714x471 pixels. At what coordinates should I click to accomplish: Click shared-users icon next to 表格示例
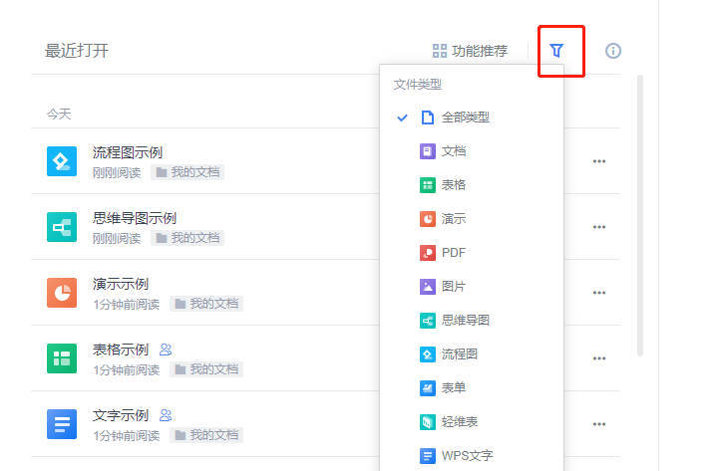166,350
